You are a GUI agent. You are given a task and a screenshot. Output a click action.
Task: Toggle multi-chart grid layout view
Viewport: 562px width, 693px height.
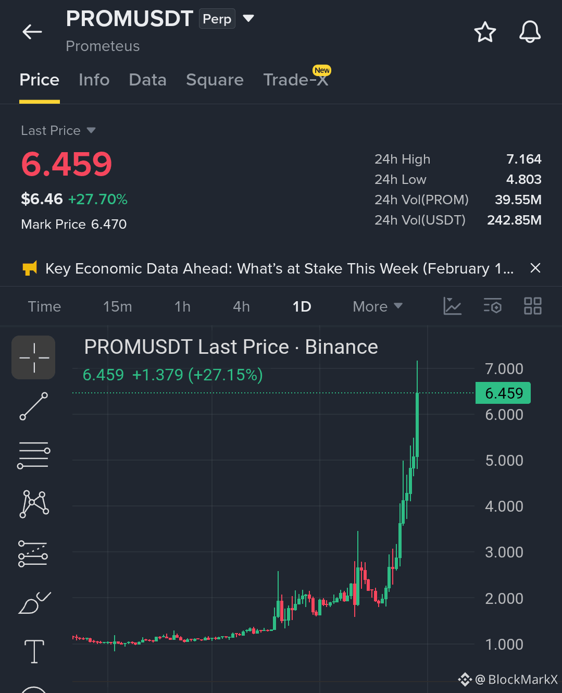[532, 306]
